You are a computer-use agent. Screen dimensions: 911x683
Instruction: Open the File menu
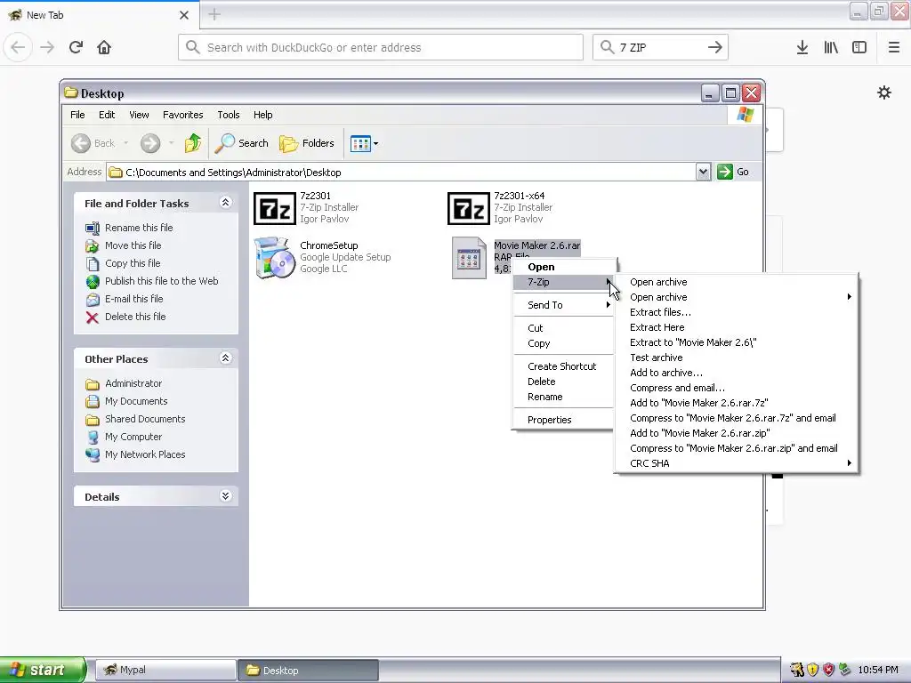pyautogui.click(x=77, y=115)
